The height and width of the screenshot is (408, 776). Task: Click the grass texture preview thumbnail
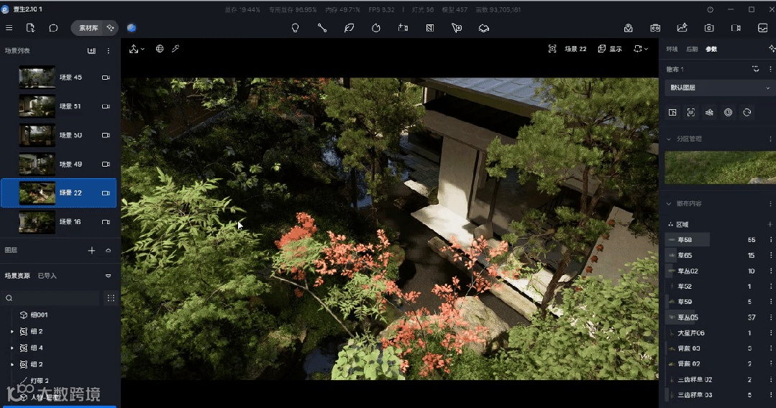click(720, 167)
